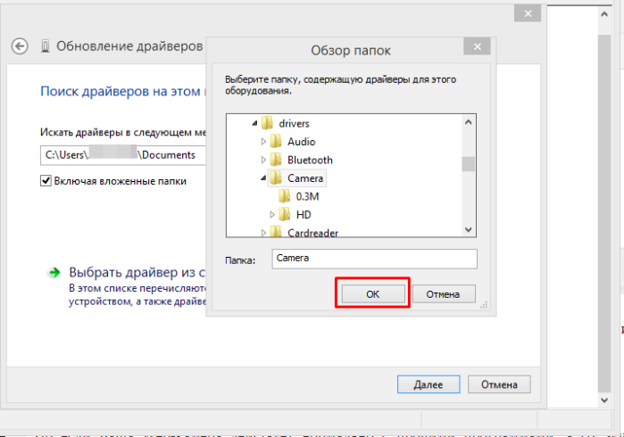
Task: Select the Camera folder label
Action: tap(305, 178)
